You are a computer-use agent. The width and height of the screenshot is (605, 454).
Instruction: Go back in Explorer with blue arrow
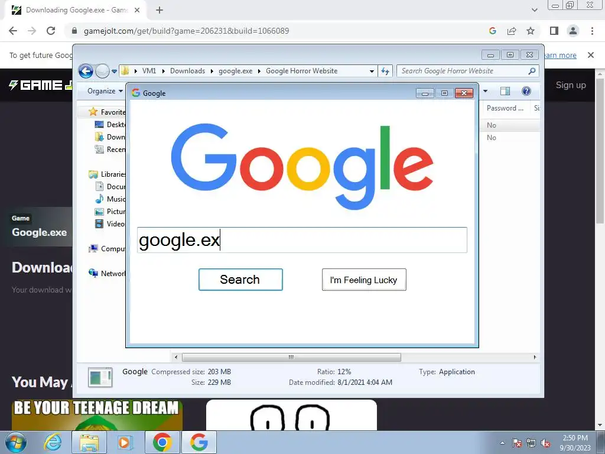(86, 71)
